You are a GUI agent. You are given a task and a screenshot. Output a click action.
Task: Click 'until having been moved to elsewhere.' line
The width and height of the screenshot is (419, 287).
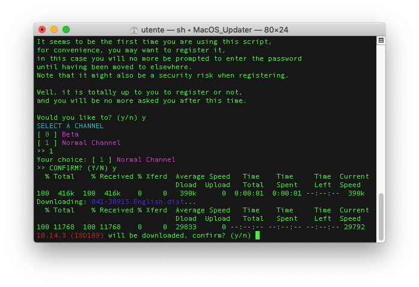[x=114, y=67]
